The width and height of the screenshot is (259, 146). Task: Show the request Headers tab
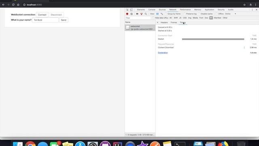point(164,23)
